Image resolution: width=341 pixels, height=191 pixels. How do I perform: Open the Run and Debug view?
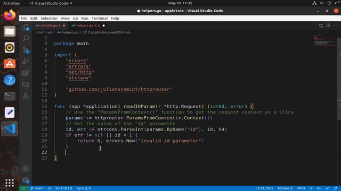click(x=26, y=62)
